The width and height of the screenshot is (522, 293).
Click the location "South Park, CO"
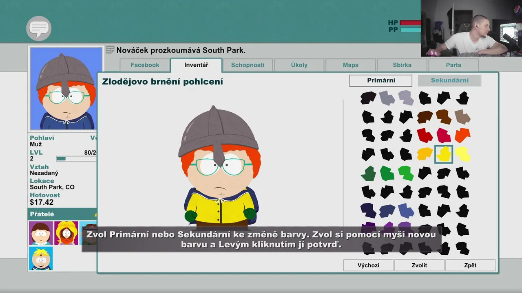click(x=52, y=188)
